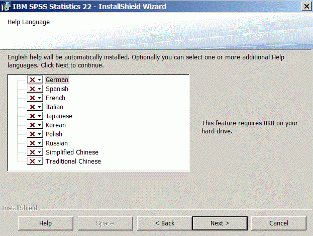313x236 pixels.
Task: Select the Polish language row
Action: (54, 134)
